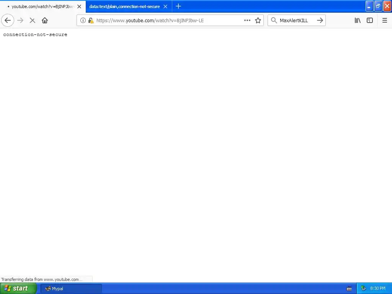The image size is (392, 294).
Task: Close the data:text/plain tab
Action: pos(165,7)
